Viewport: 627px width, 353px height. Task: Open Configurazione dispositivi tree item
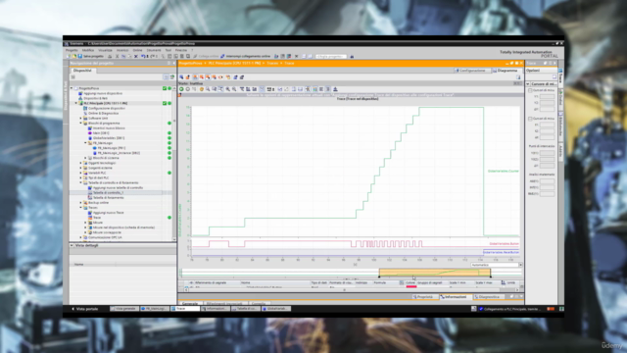tap(107, 108)
